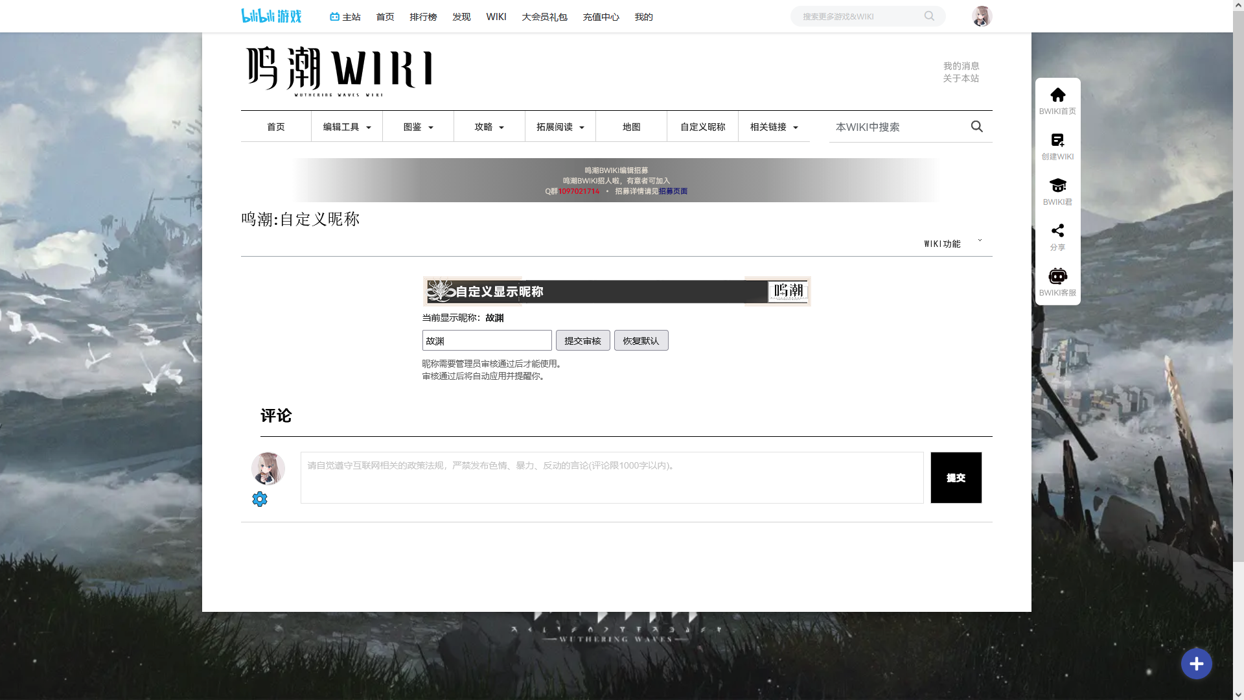Viewport: 1244px width, 700px height.
Task: Click the 提交审核 button
Action: click(x=582, y=340)
